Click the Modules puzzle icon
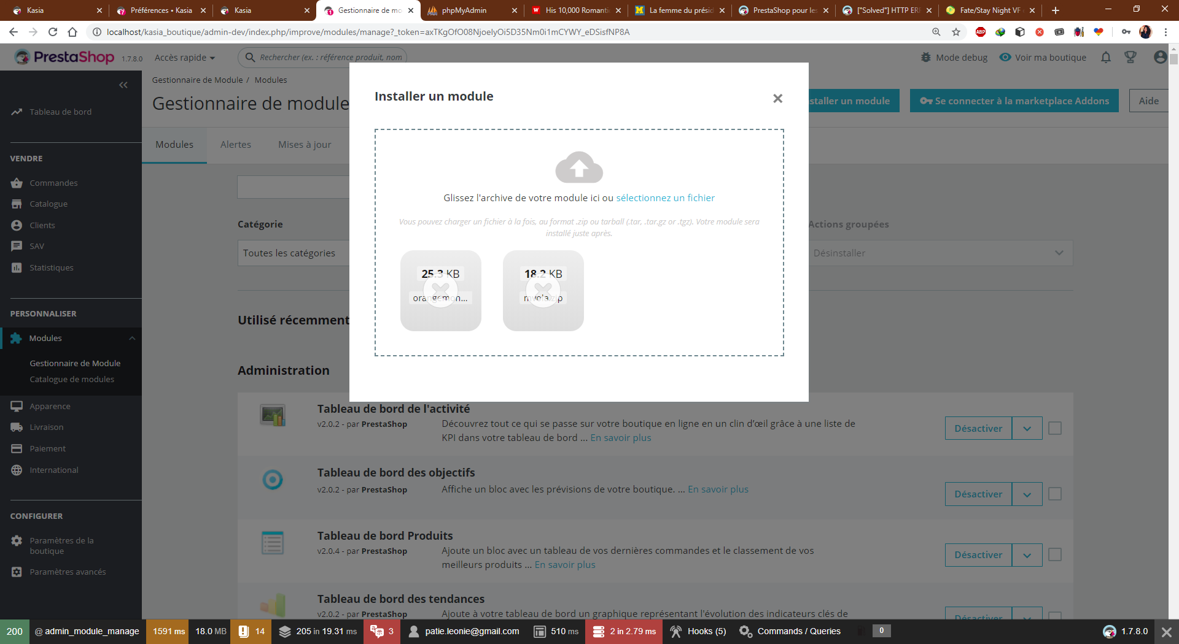 17,338
